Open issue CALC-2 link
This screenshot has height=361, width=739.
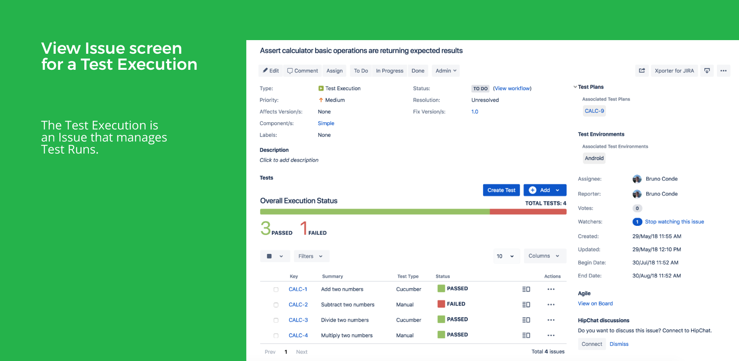(298, 304)
